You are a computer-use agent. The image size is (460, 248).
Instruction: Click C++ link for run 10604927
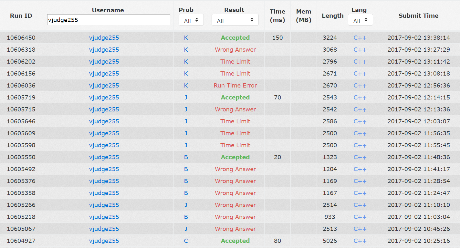click(360, 241)
